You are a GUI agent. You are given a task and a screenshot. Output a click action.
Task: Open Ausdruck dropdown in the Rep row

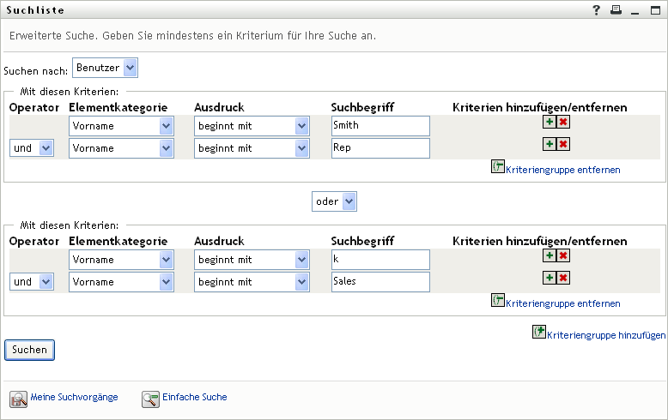click(x=252, y=148)
